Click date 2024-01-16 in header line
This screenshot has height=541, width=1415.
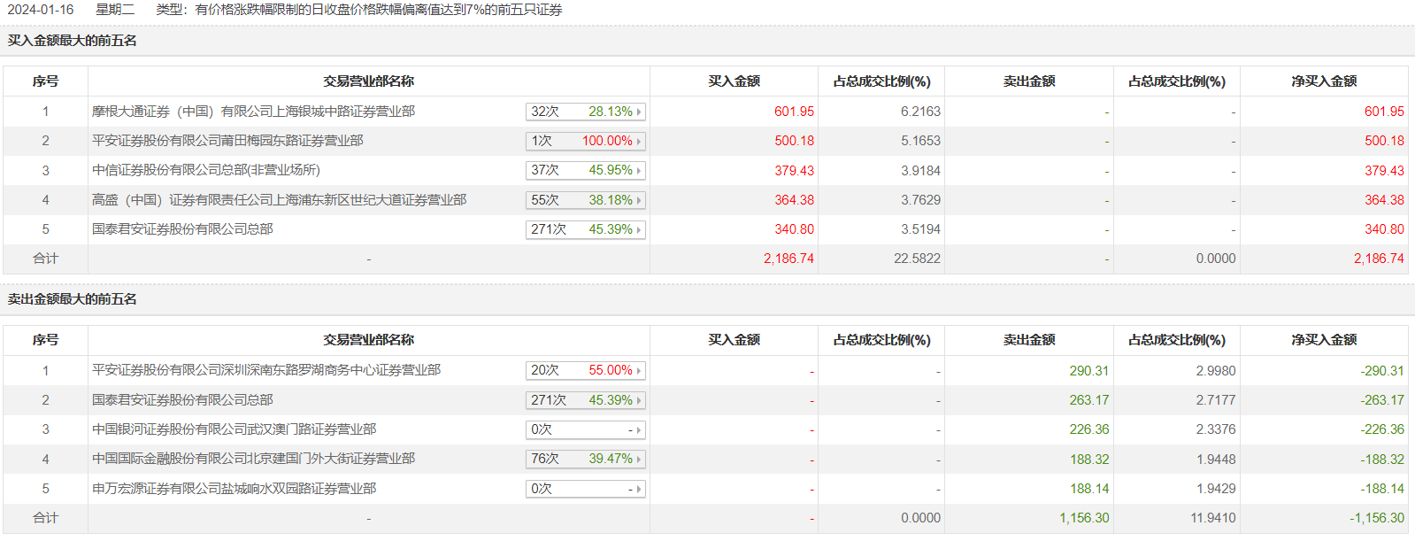pyautogui.click(x=41, y=10)
